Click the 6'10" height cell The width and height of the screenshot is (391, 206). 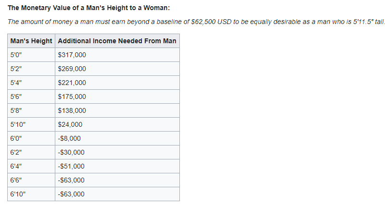31,194
